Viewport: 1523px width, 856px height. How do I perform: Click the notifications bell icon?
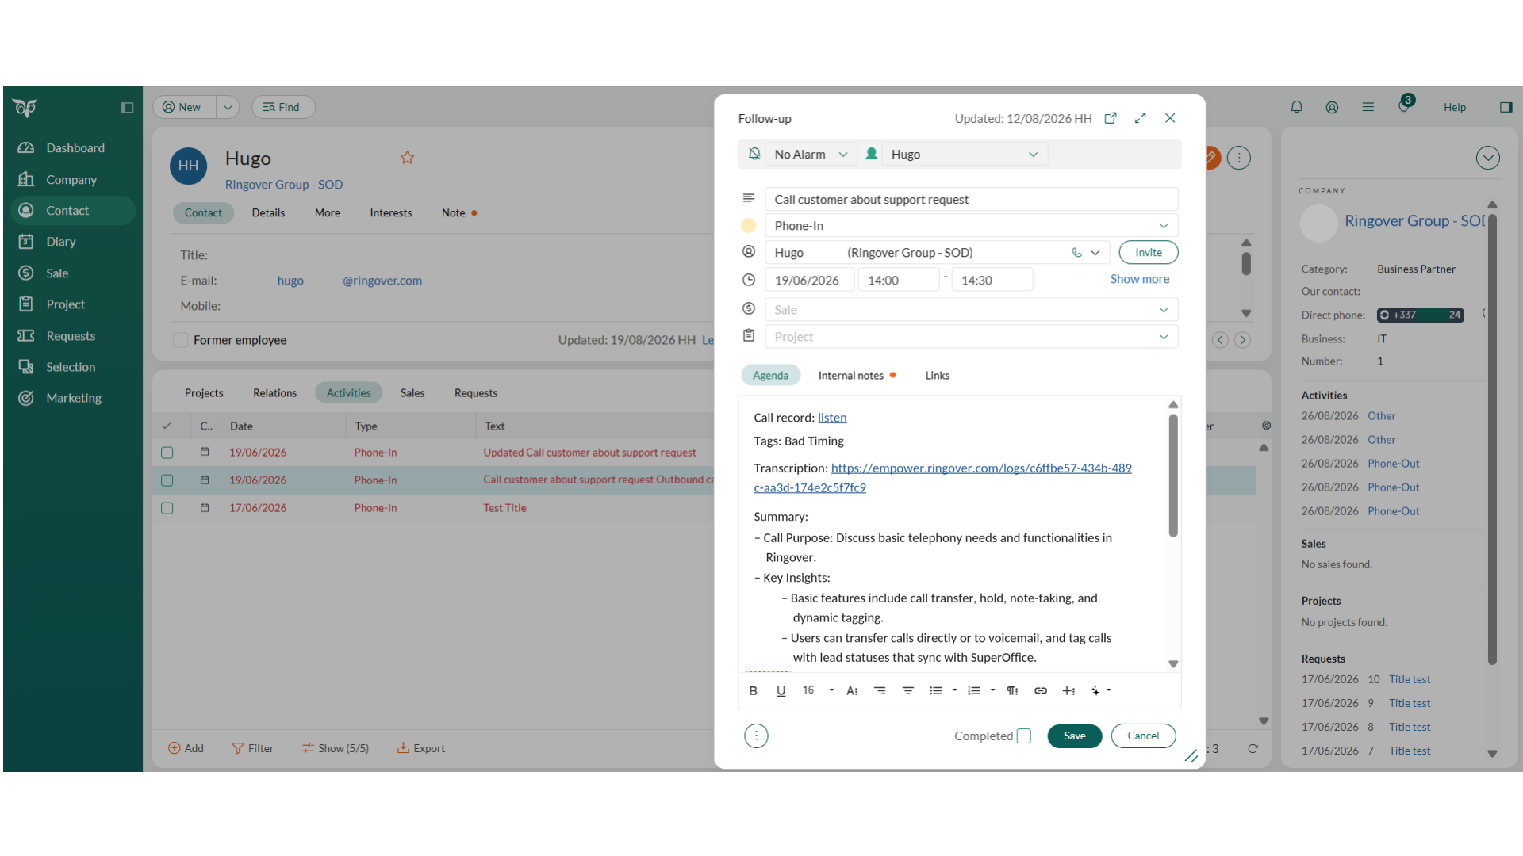click(1297, 107)
